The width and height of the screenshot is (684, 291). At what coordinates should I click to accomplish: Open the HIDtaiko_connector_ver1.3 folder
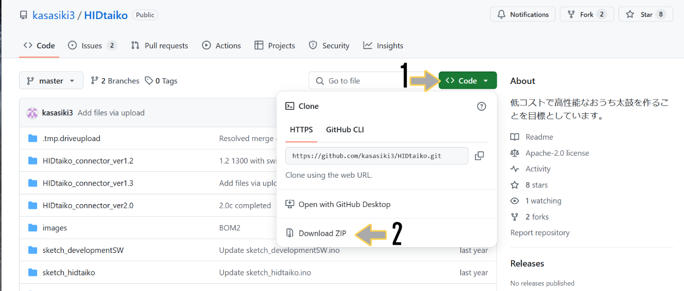(88, 183)
